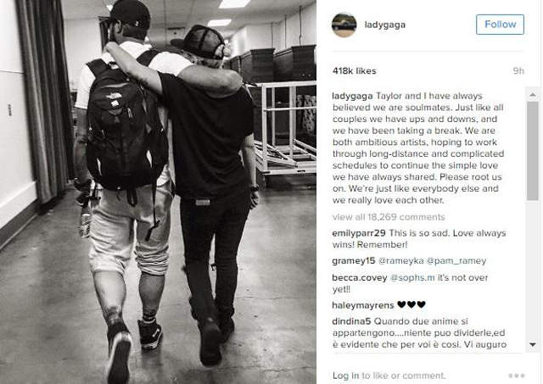Click the ladygaga profile avatar

pos(344,25)
